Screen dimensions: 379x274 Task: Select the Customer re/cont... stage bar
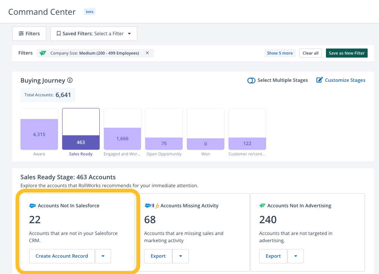click(x=247, y=129)
